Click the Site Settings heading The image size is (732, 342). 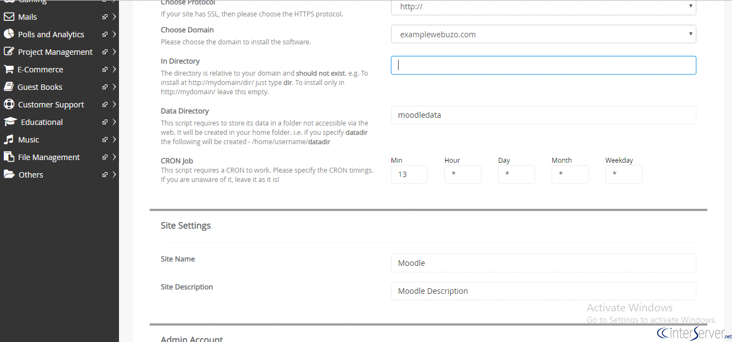186,225
